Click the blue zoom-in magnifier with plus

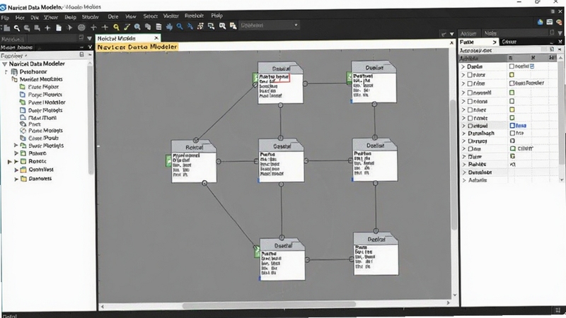(137, 27)
